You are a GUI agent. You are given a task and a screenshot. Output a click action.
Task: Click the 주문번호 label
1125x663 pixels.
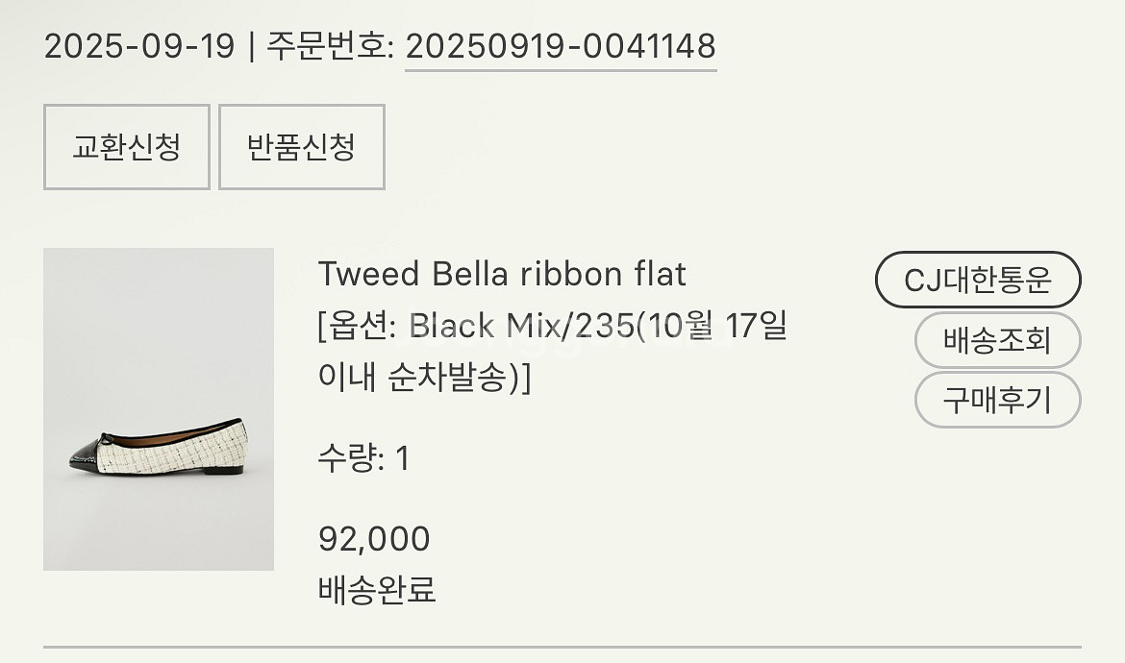[328, 46]
